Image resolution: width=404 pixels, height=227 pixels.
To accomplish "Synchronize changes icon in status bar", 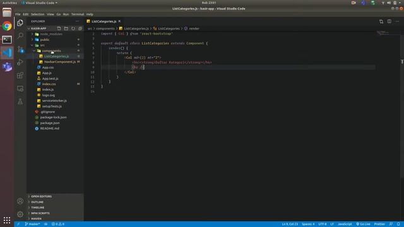I will [x=45, y=224].
